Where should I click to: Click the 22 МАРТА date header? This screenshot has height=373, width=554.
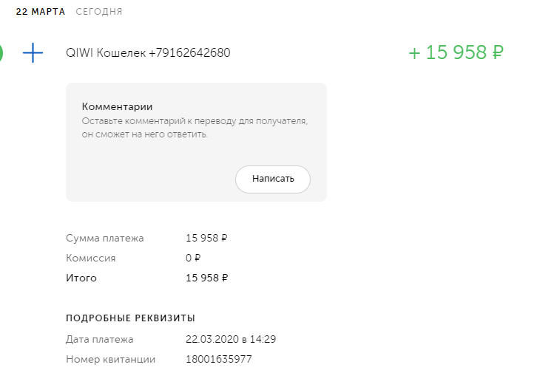(40, 12)
